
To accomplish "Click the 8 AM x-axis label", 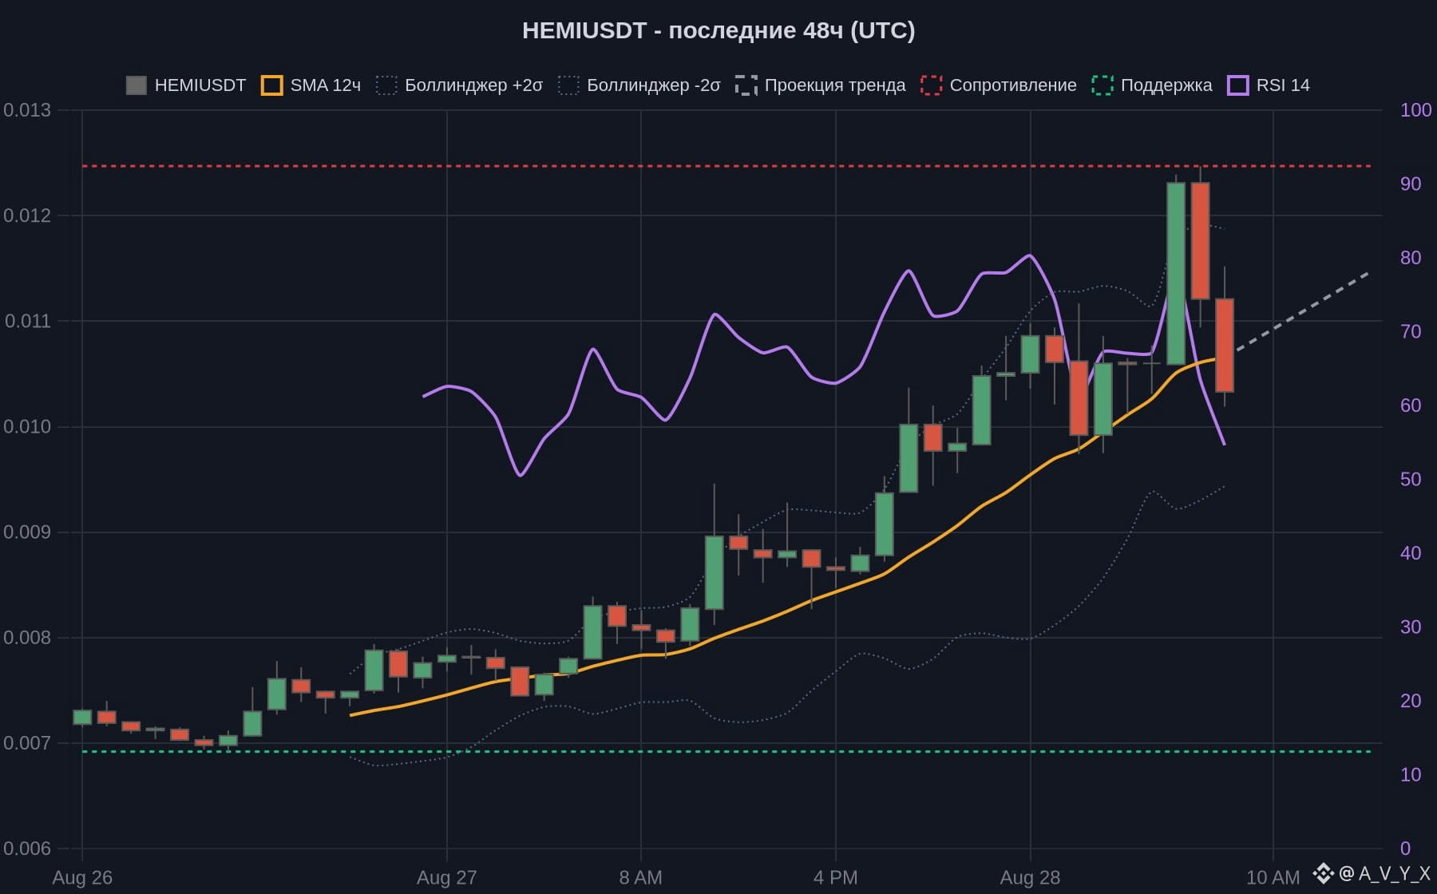I will coord(641,877).
